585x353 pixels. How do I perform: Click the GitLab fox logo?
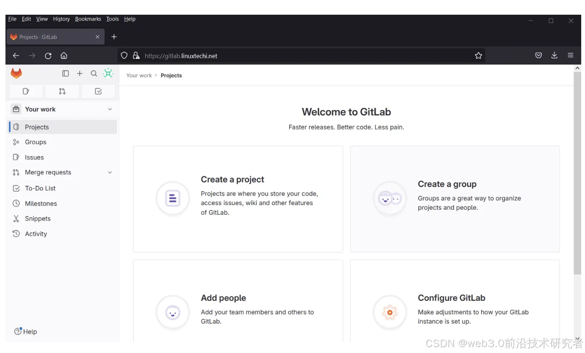(x=16, y=73)
